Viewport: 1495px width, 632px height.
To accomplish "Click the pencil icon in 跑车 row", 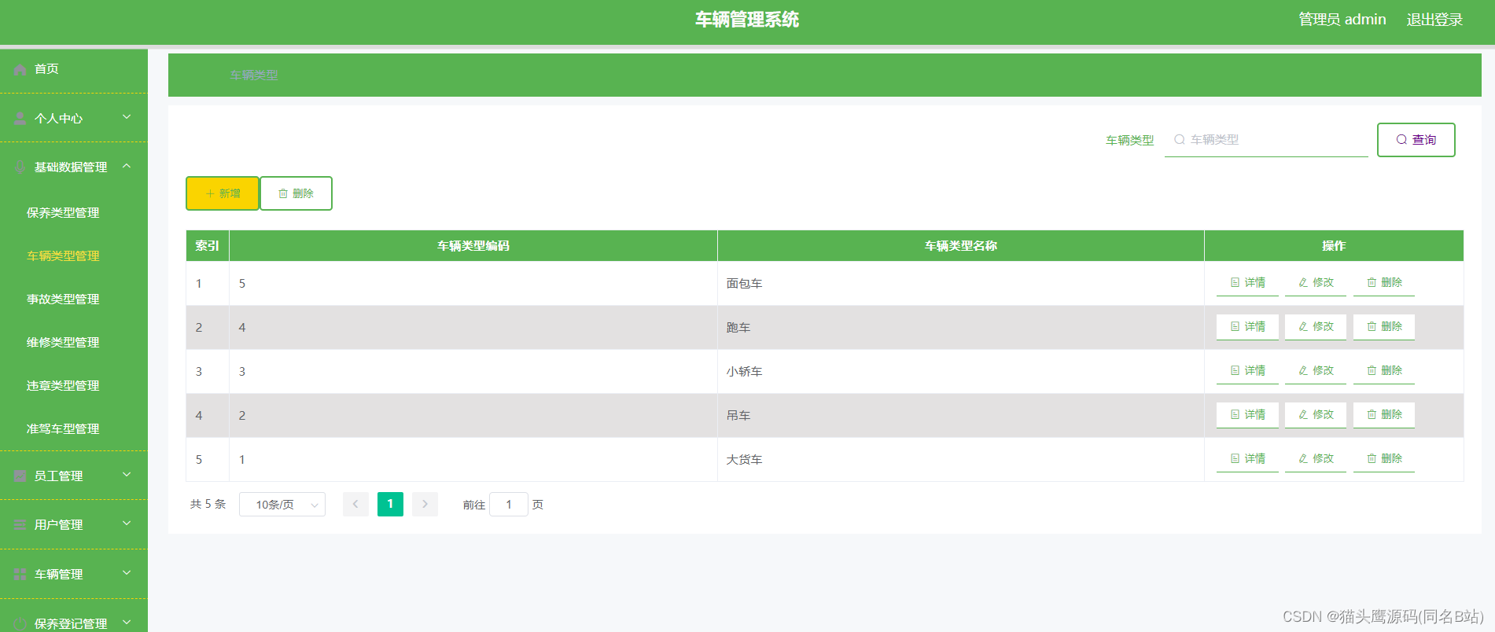I will [x=1303, y=327].
